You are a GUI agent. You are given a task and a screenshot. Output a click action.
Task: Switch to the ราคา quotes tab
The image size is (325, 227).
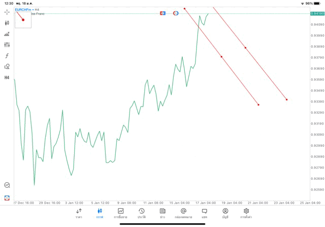79,213
